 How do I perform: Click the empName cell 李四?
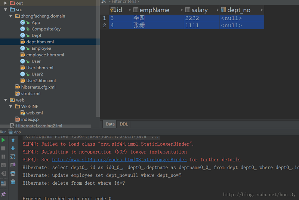(158, 18)
